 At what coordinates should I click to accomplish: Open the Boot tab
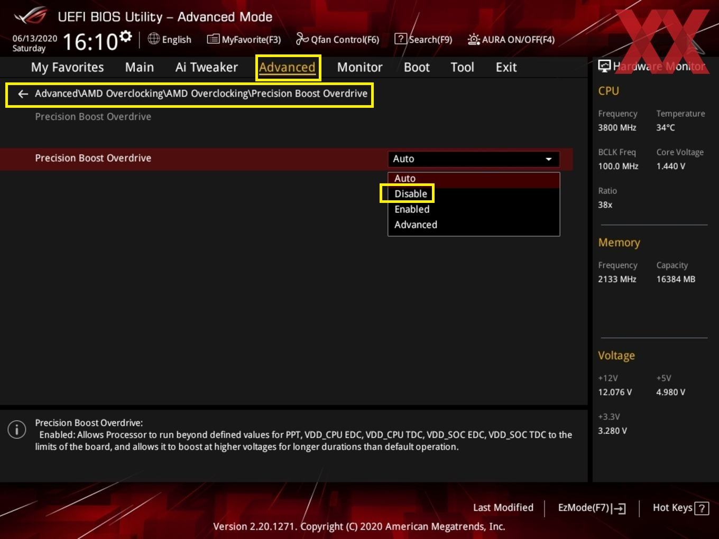pyautogui.click(x=417, y=68)
